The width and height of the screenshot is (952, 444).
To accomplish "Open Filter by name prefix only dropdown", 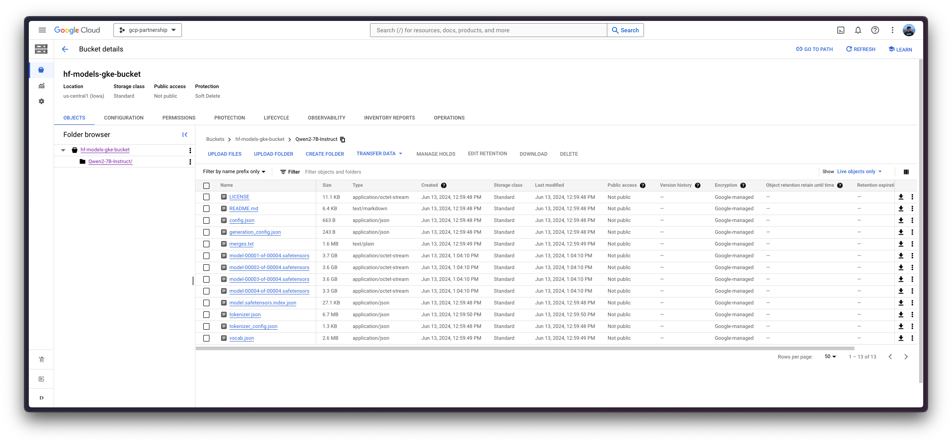I will coord(234,172).
